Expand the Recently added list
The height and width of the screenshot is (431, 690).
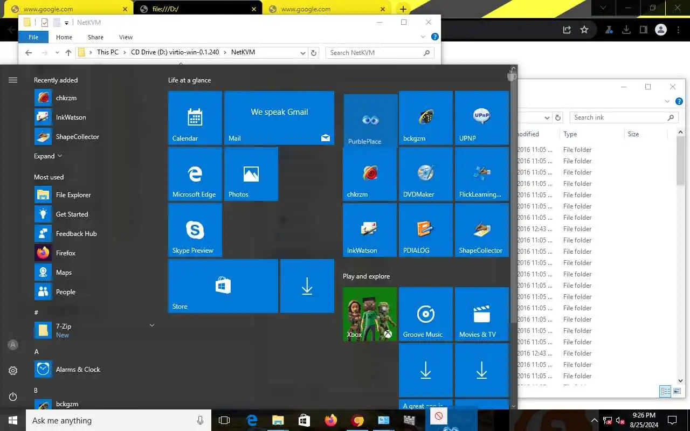coord(48,156)
